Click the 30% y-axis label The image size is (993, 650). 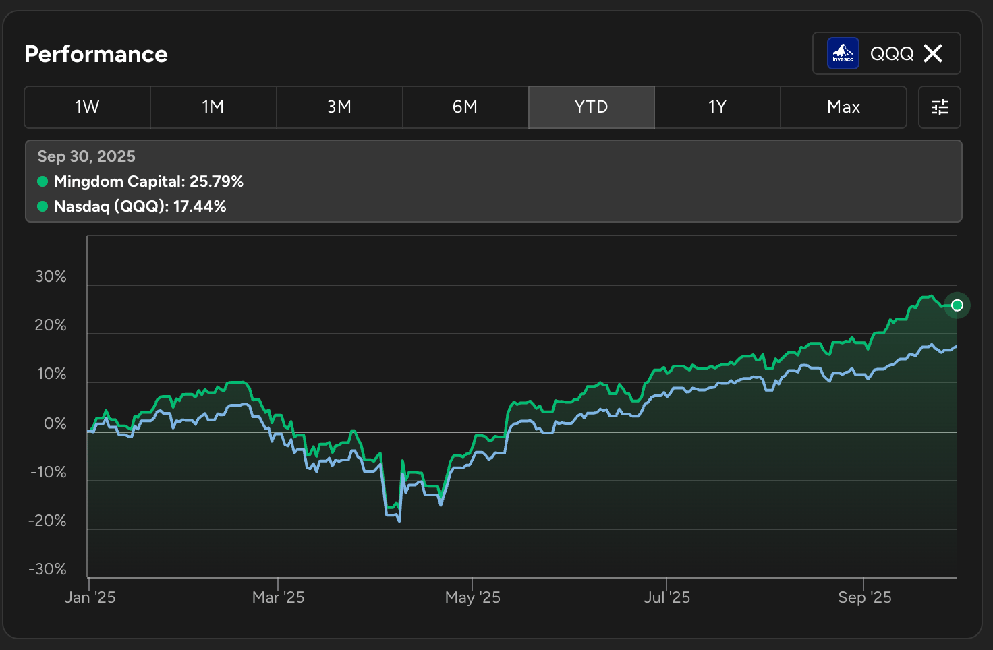(x=51, y=276)
